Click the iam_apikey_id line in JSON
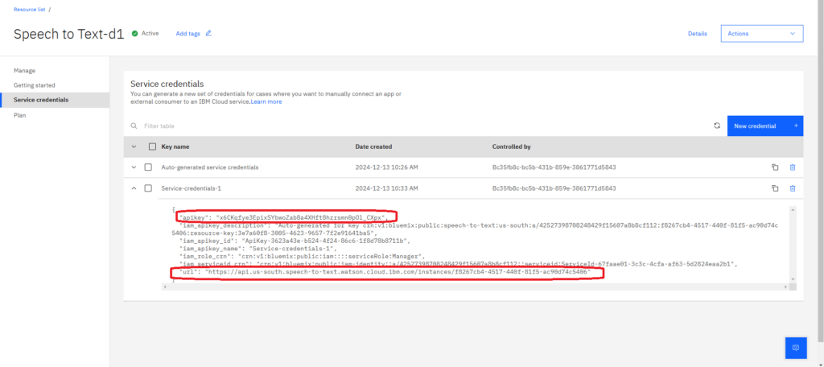 [295, 241]
